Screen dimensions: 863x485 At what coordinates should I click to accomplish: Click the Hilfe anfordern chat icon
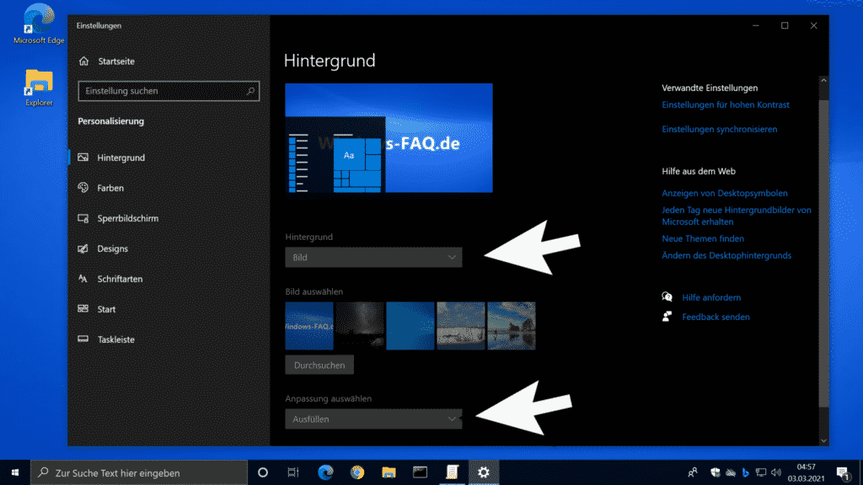(667, 297)
